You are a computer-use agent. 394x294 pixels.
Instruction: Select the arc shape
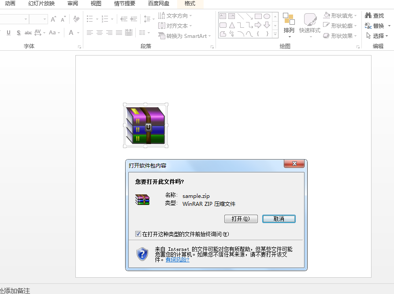pos(241,33)
